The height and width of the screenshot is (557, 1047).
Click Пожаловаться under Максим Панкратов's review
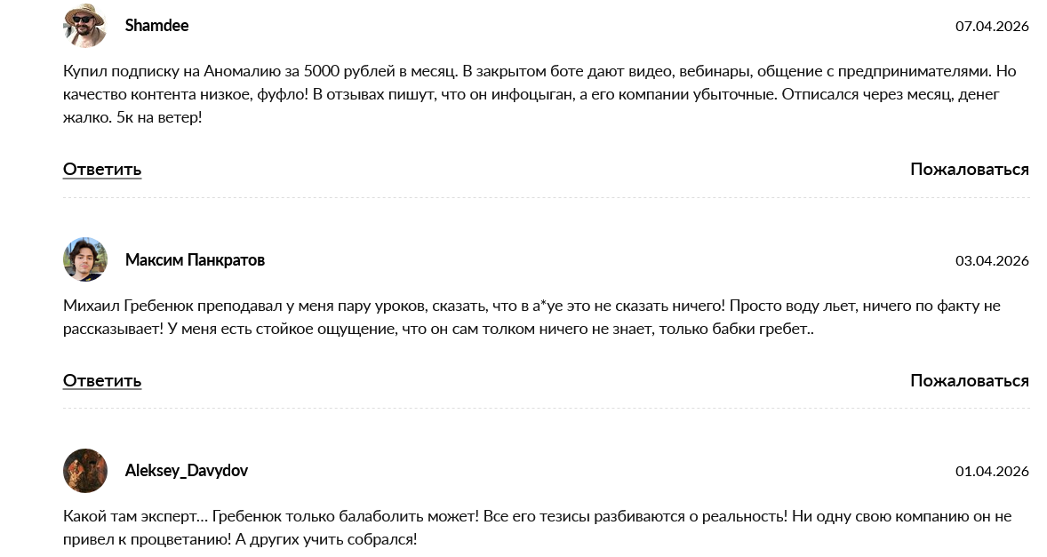coord(969,380)
